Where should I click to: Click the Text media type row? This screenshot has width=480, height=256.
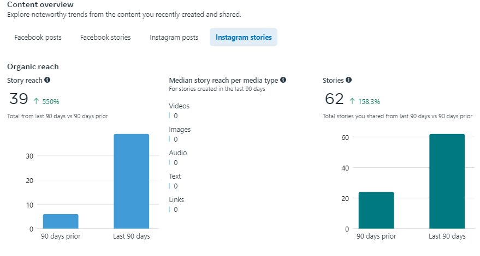tap(175, 181)
